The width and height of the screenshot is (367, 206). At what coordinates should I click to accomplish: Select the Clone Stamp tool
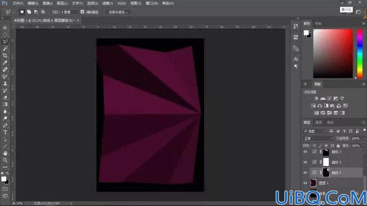[x=5, y=84]
